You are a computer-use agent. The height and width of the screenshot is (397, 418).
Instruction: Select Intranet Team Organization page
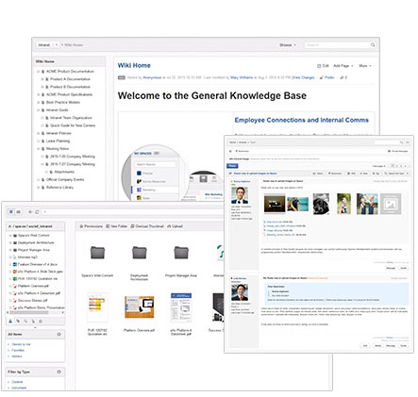[x=71, y=118]
